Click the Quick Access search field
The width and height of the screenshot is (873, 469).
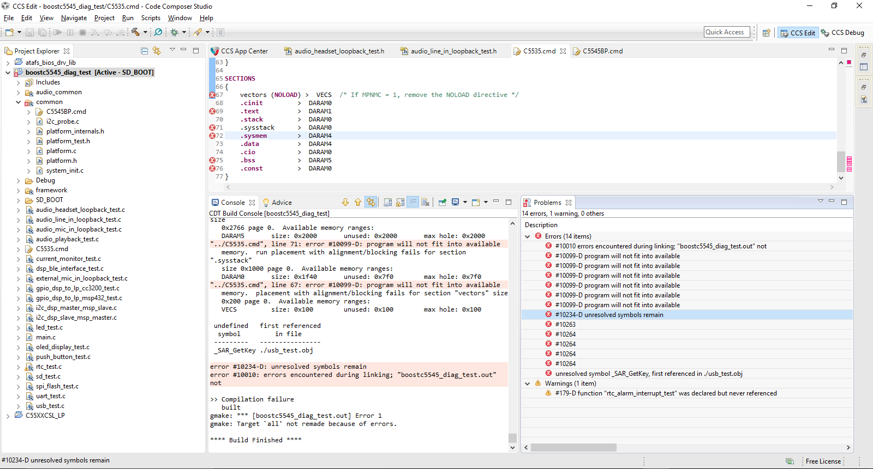(x=727, y=32)
